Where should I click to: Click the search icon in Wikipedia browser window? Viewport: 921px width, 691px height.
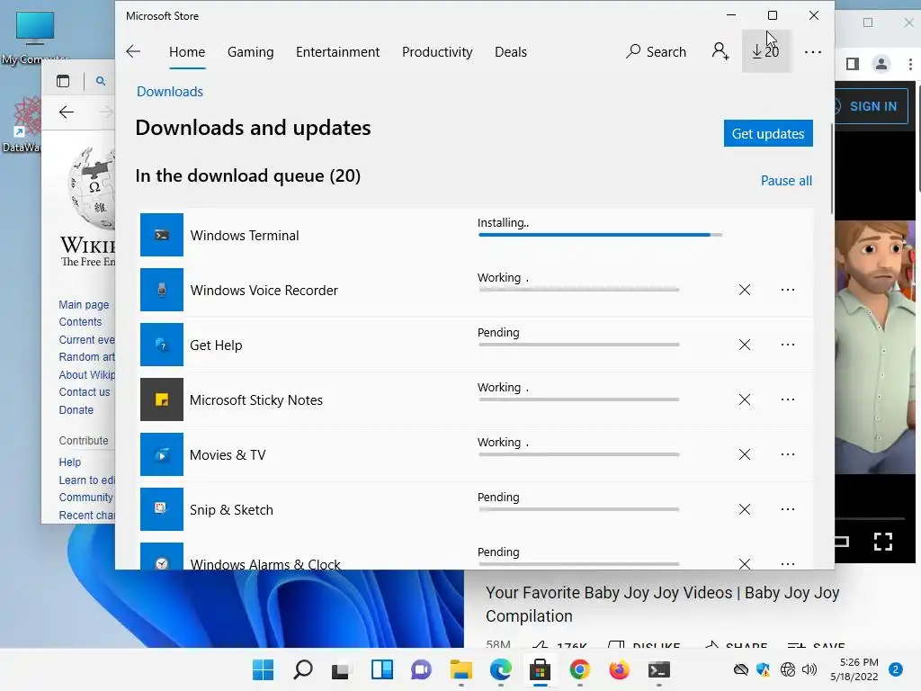click(x=101, y=81)
